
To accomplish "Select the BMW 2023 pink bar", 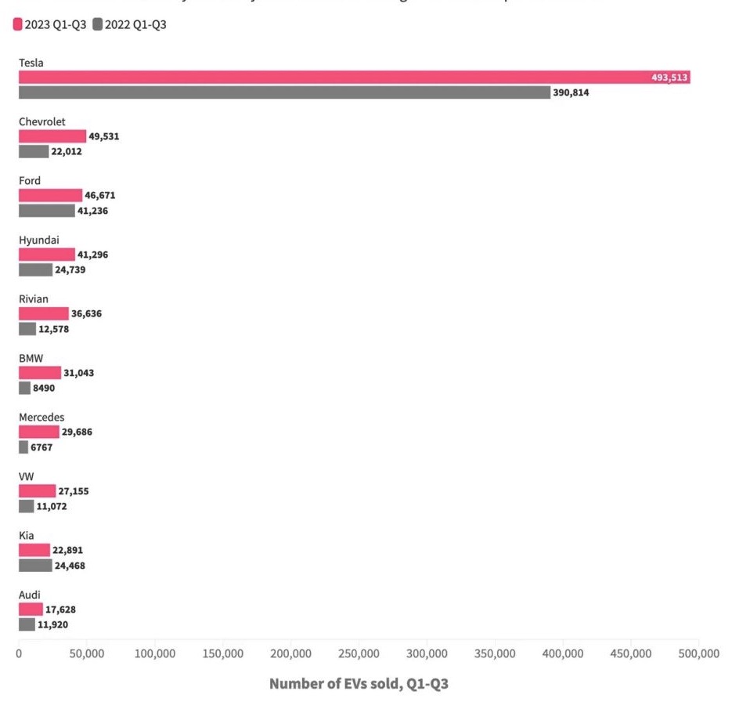I will coord(39,373).
